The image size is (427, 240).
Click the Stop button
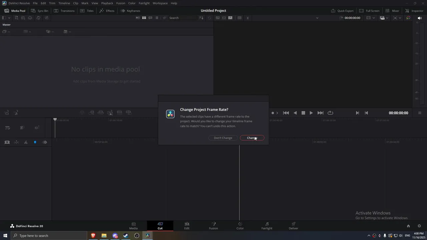[x=303, y=113]
